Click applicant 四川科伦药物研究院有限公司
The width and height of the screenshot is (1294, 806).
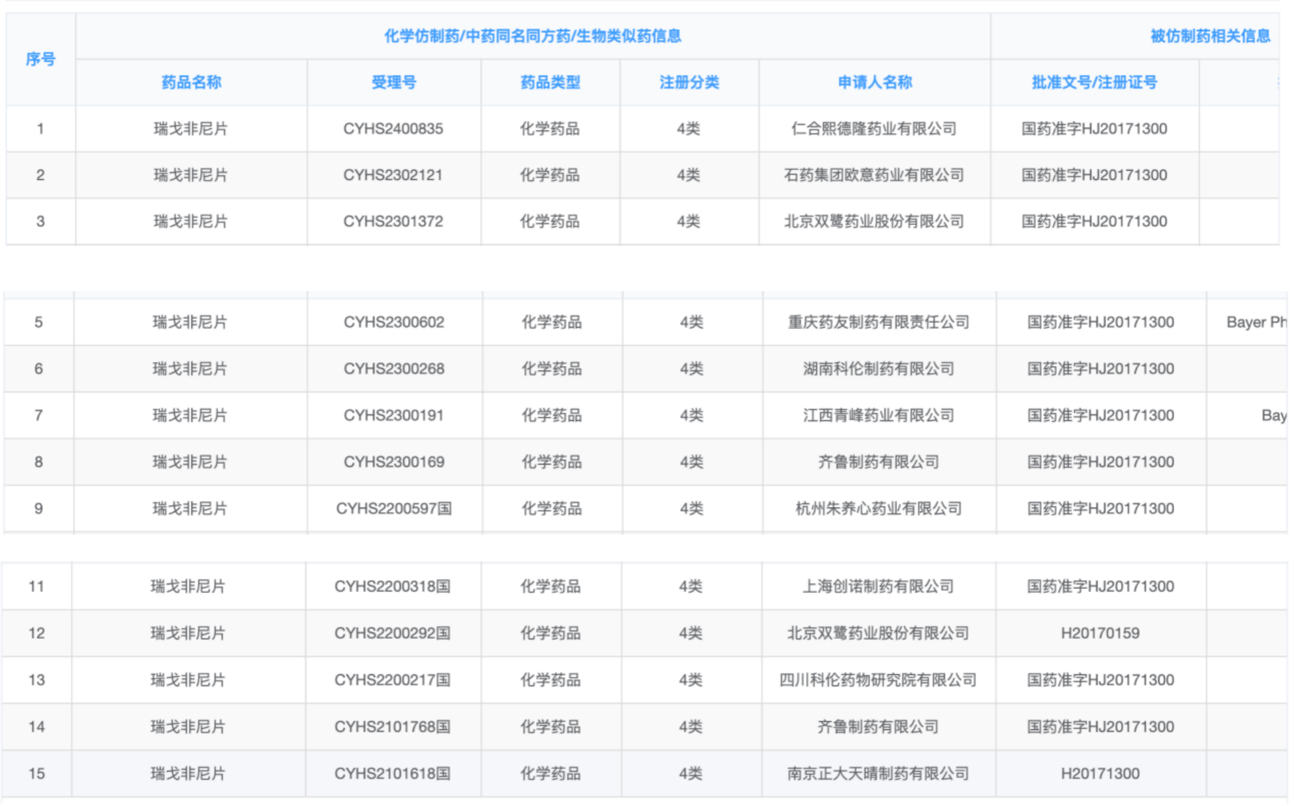click(878, 680)
